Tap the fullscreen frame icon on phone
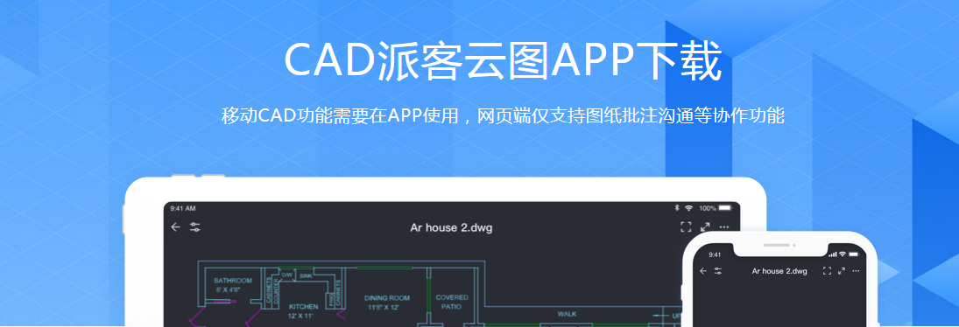 click(827, 271)
